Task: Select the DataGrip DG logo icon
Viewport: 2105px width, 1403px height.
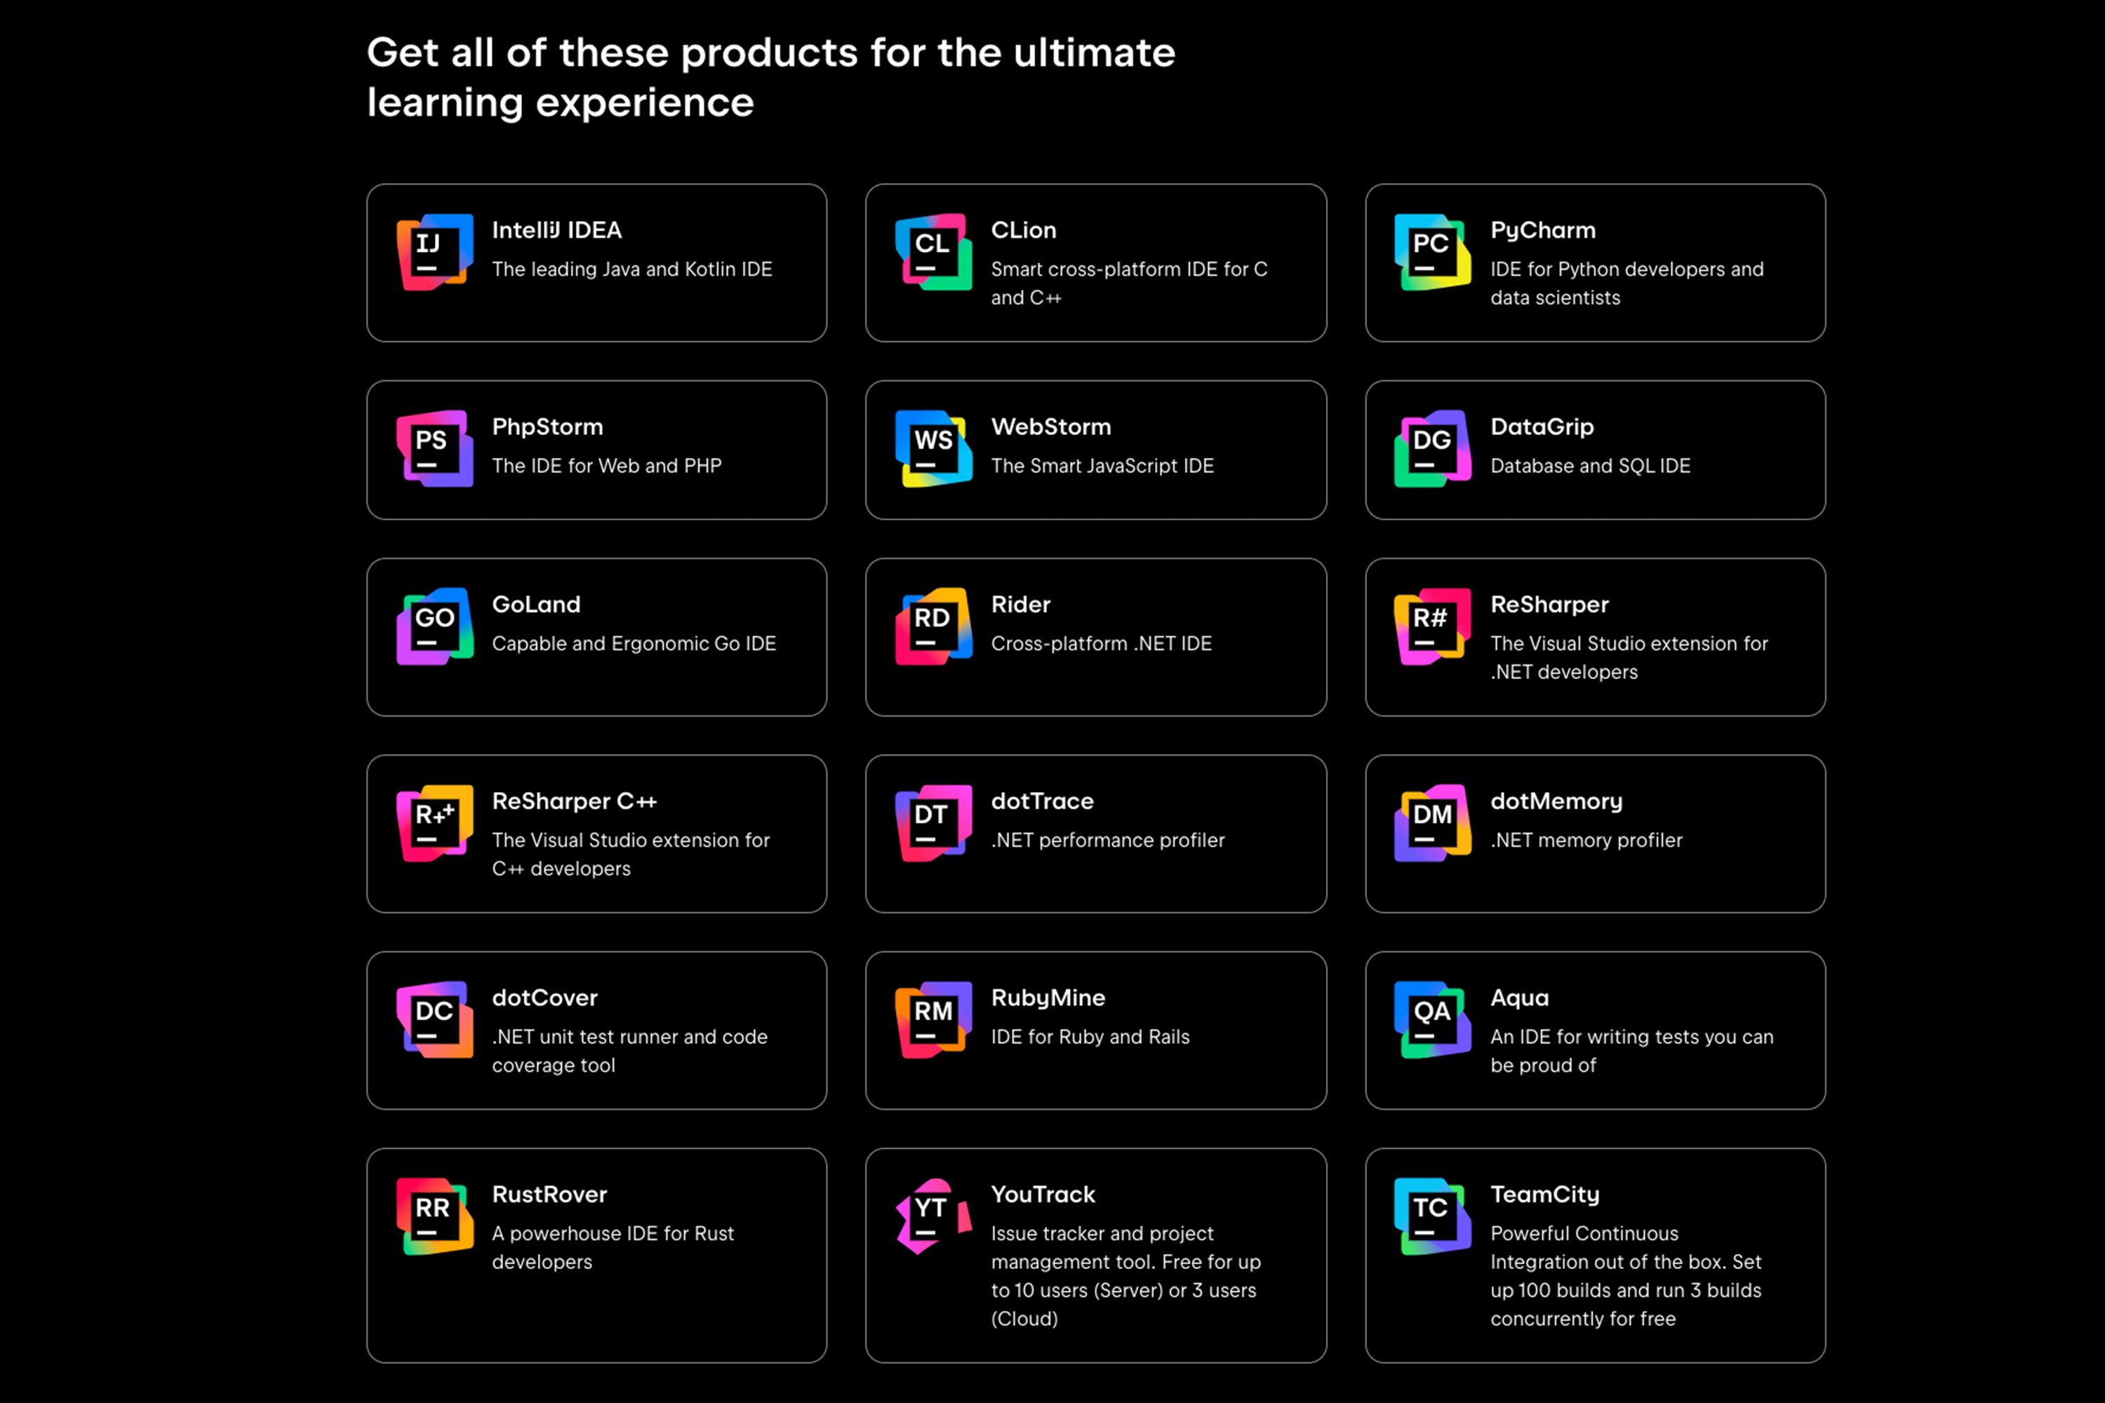Action: pyautogui.click(x=1433, y=449)
